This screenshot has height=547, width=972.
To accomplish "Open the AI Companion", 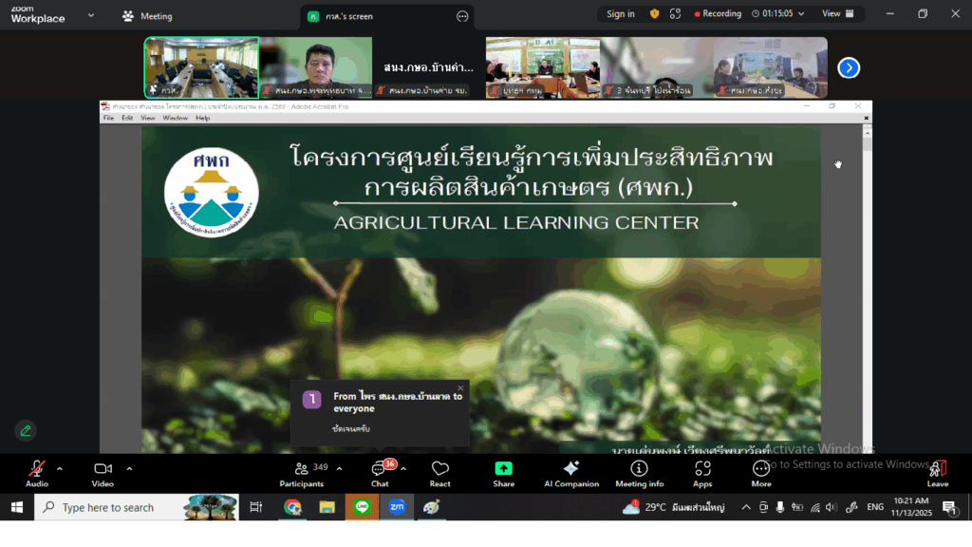I will coord(570,471).
